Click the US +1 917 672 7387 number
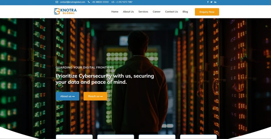This screenshot has height=139, width=271. tap(122, 2)
